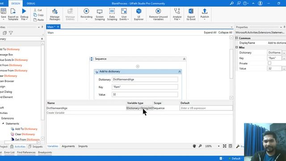Image resolution: width=286 pixels, height=161 pixels.
Task: Open user account icon
Action: tap(260, 3)
